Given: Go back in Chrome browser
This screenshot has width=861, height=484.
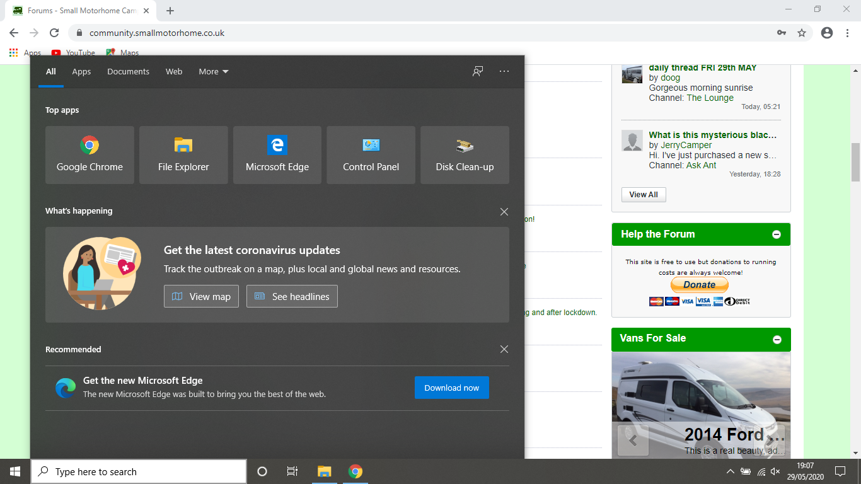Looking at the screenshot, I should coord(14,33).
